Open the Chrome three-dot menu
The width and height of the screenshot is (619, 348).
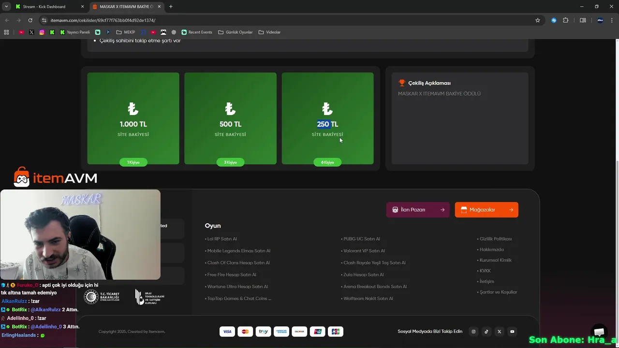(612, 20)
